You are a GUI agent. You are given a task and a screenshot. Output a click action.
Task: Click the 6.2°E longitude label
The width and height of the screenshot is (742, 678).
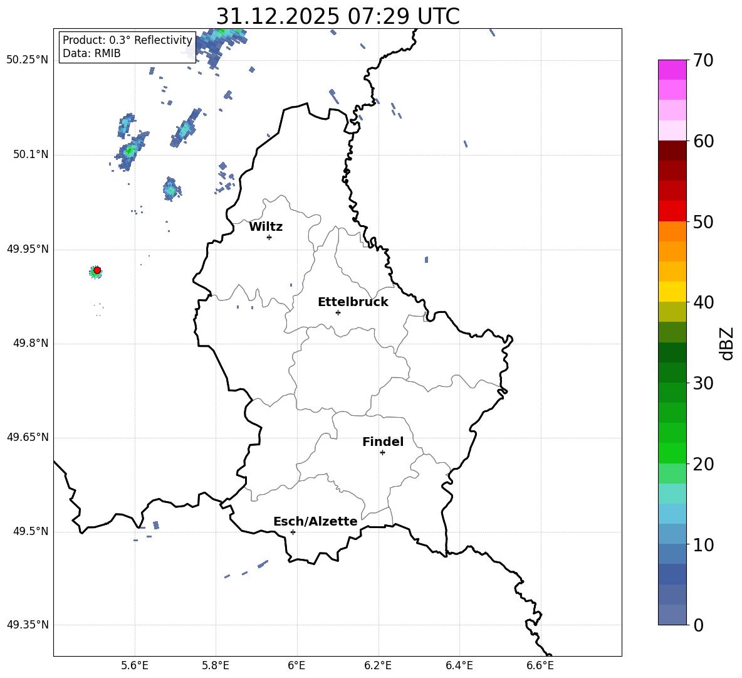[378, 665]
